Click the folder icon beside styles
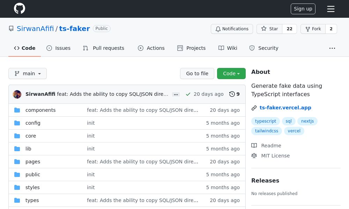The height and width of the screenshot is (209, 349). (x=17, y=187)
